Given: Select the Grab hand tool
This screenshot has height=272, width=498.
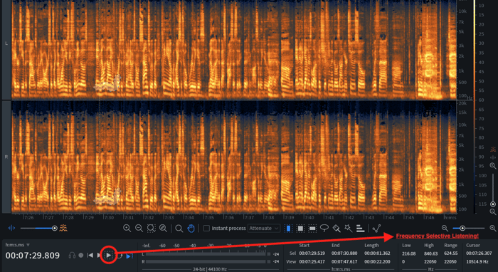Looking at the screenshot, I should point(191,228).
